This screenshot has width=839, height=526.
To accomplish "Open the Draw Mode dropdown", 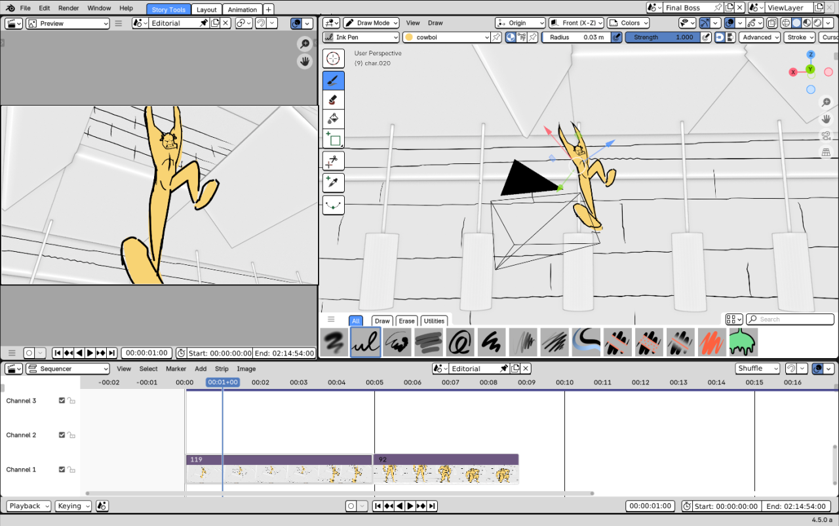I will click(371, 23).
